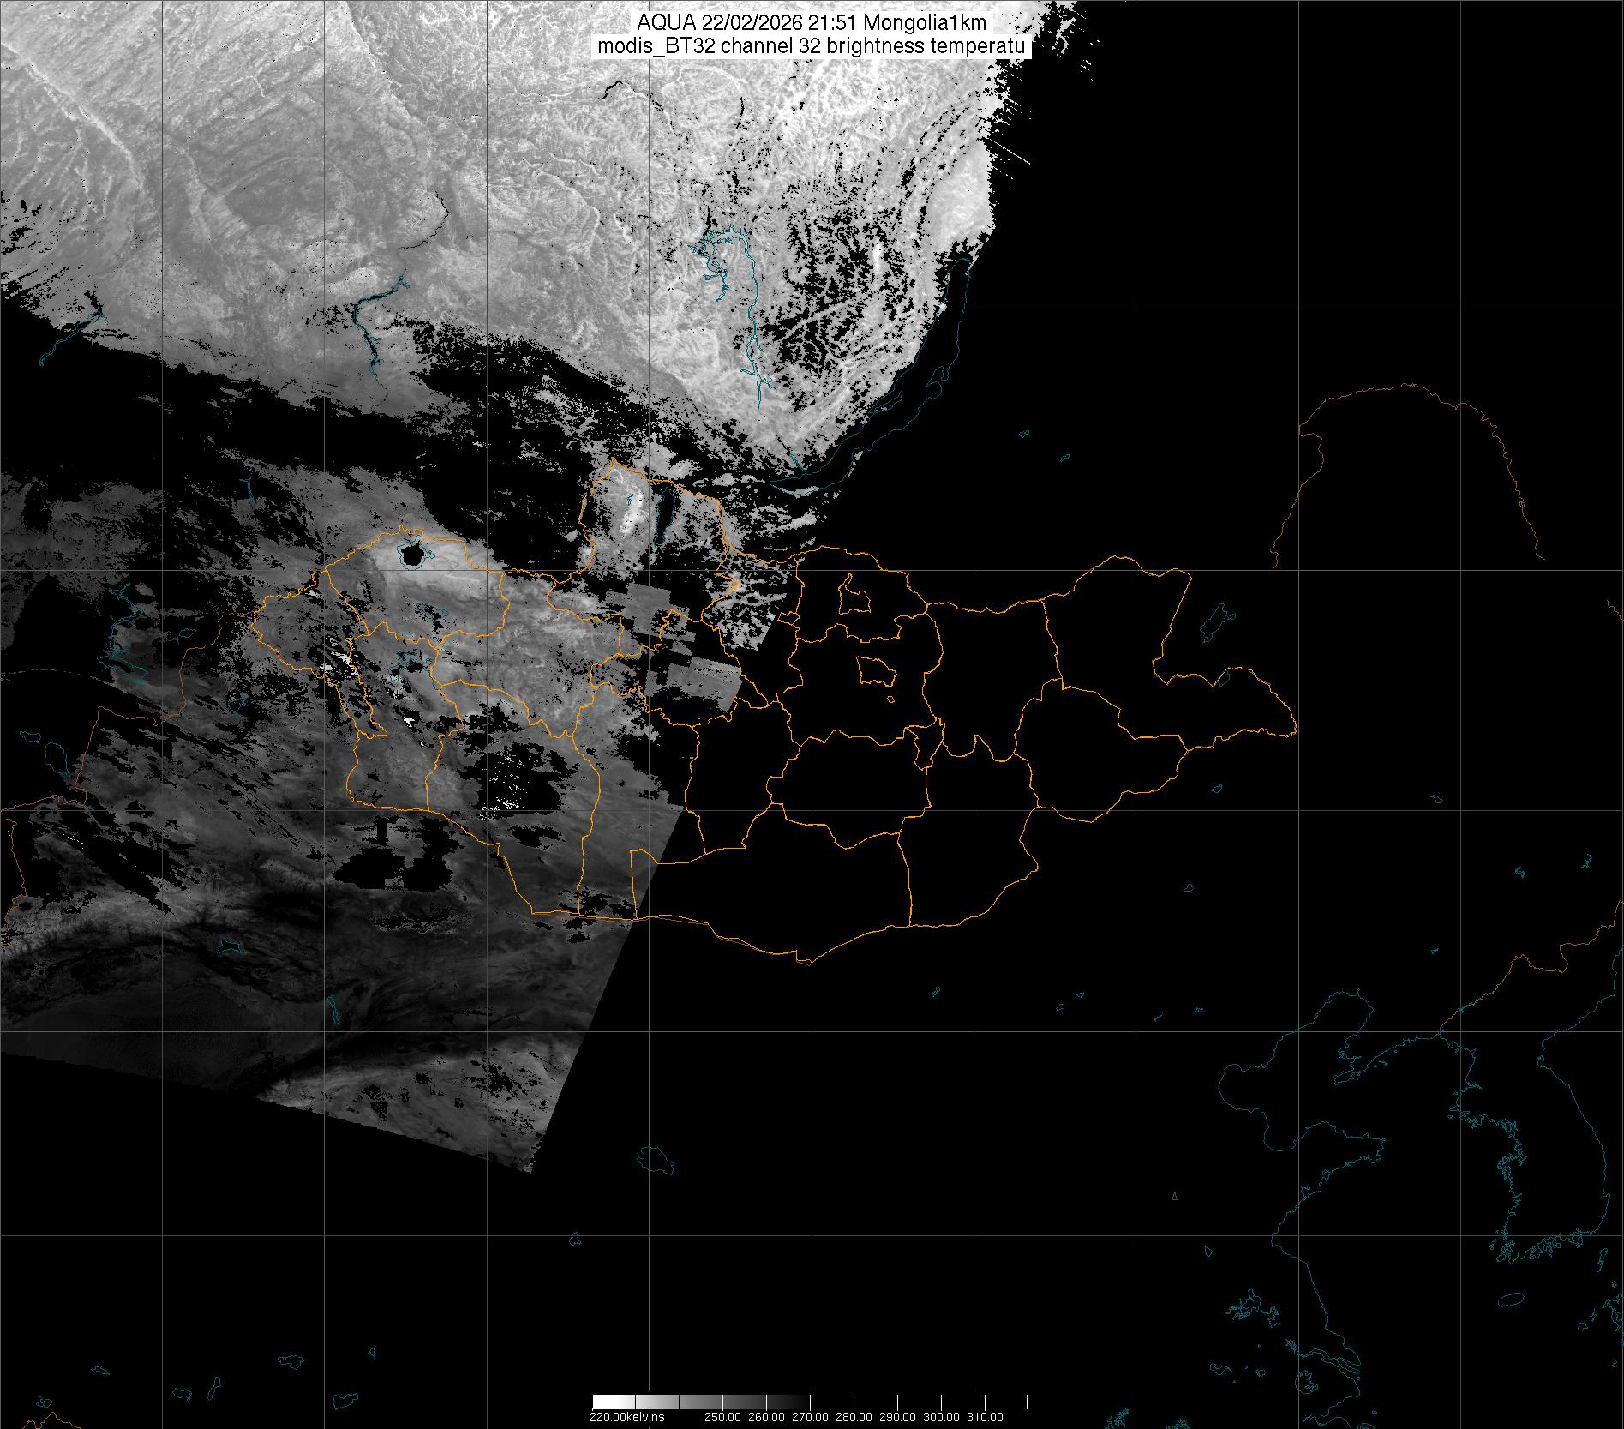The width and height of the screenshot is (1624, 1429).
Task: Click the 280.00 colorbar tick label
Action: tap(854, 1417)
